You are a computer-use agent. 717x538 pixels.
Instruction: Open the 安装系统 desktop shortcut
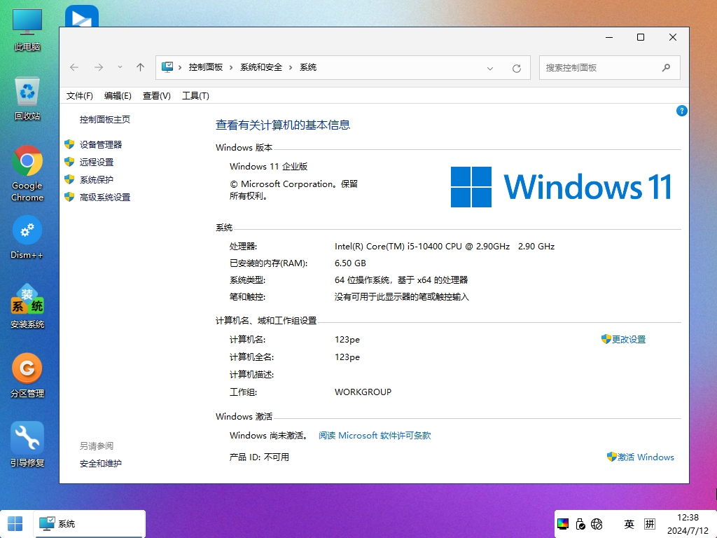coord(27,307)
